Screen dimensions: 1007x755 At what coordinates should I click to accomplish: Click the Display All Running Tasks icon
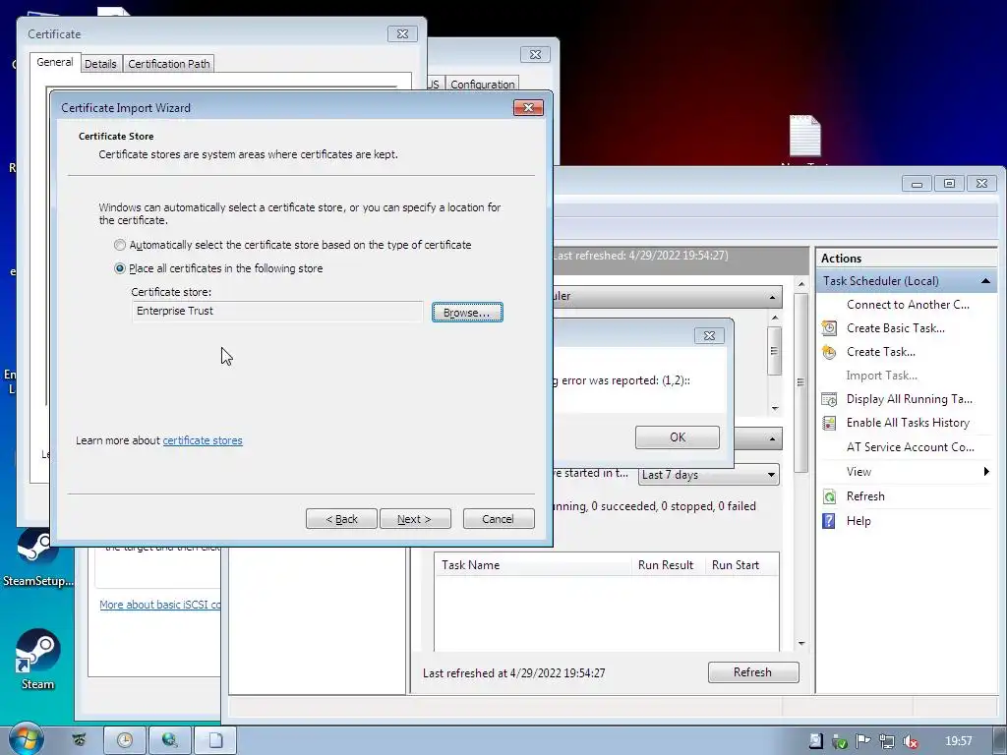(x=829, y=399)
